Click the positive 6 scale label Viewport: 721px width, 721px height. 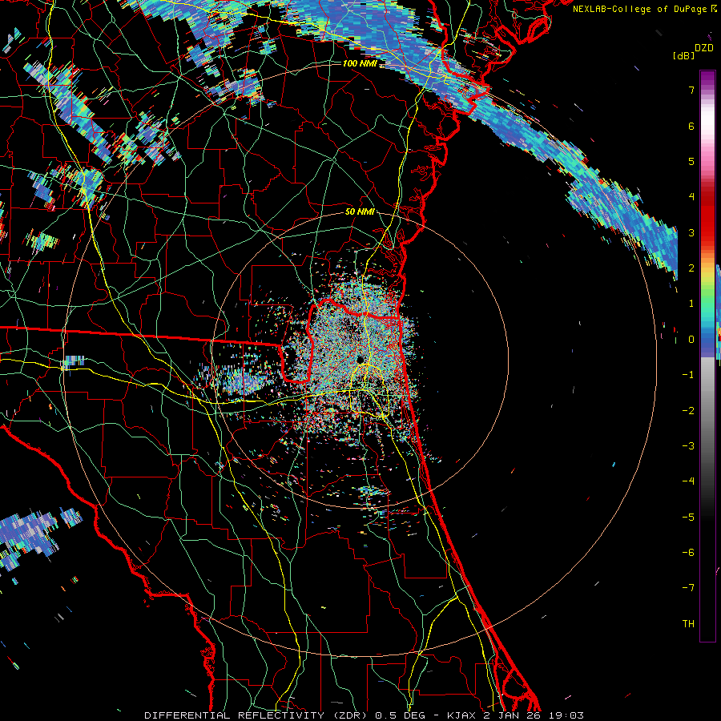click(691, 126)
